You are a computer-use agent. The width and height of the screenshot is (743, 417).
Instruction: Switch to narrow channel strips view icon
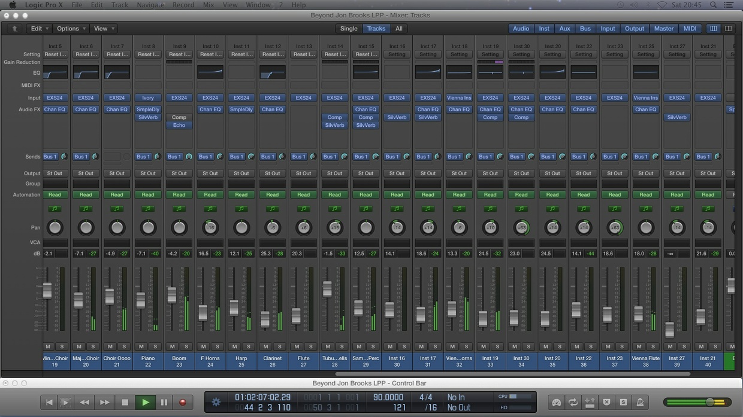[x=713, y=28]
